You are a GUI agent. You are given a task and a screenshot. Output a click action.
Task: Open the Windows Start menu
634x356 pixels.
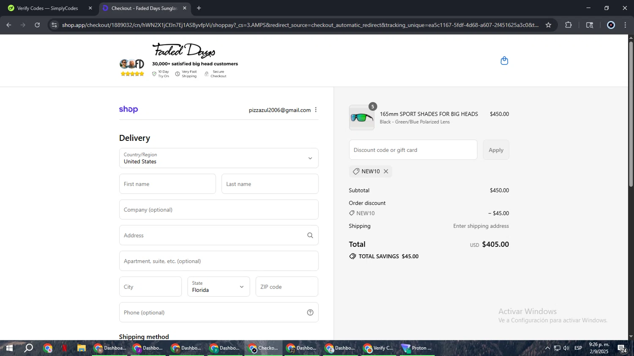(9, 348)
